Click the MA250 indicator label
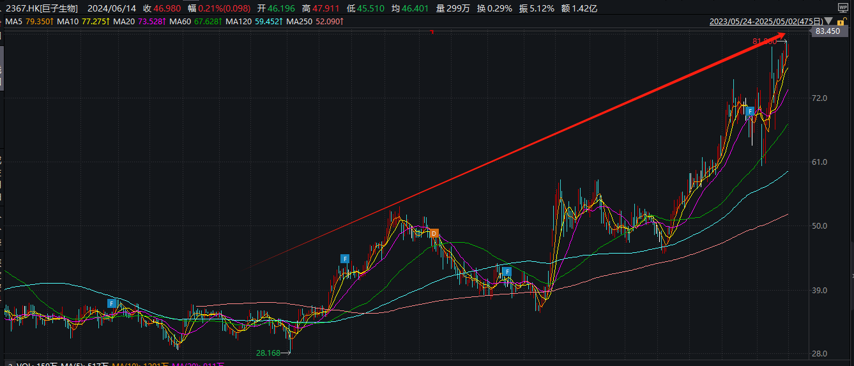 click(x=315, y=22)
